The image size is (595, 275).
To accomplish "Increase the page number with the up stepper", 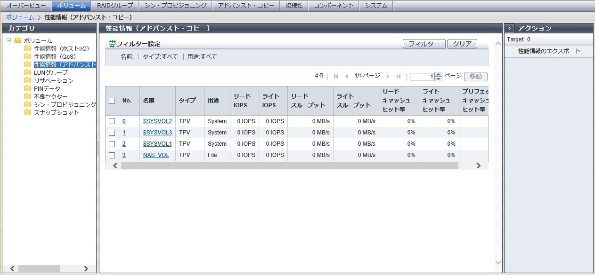I will pyautogui.click(x=439, y=74).
